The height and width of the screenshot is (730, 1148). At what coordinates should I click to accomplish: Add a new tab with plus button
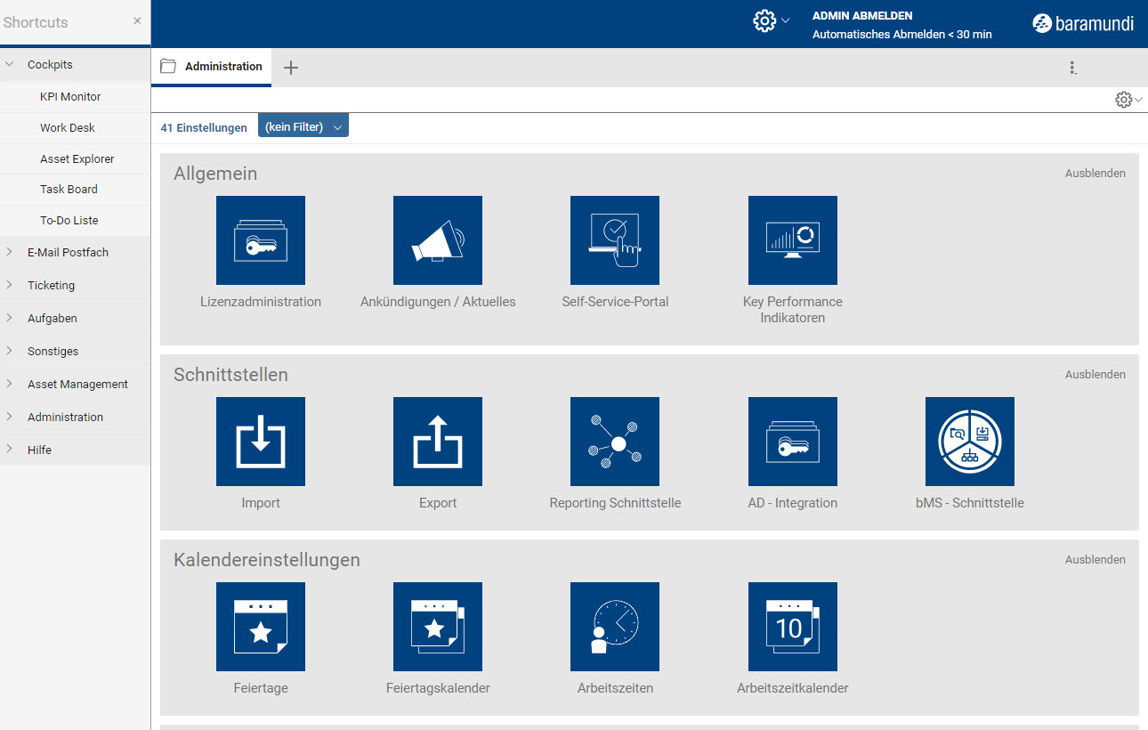291,68
